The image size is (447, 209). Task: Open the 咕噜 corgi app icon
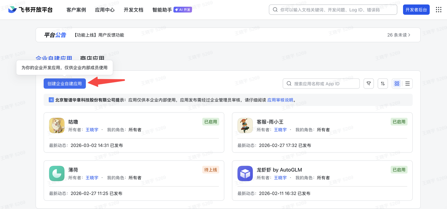(x=57, y=125)
